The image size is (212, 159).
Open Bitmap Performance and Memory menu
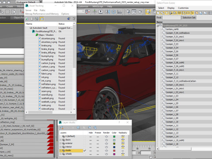(42, 14)
